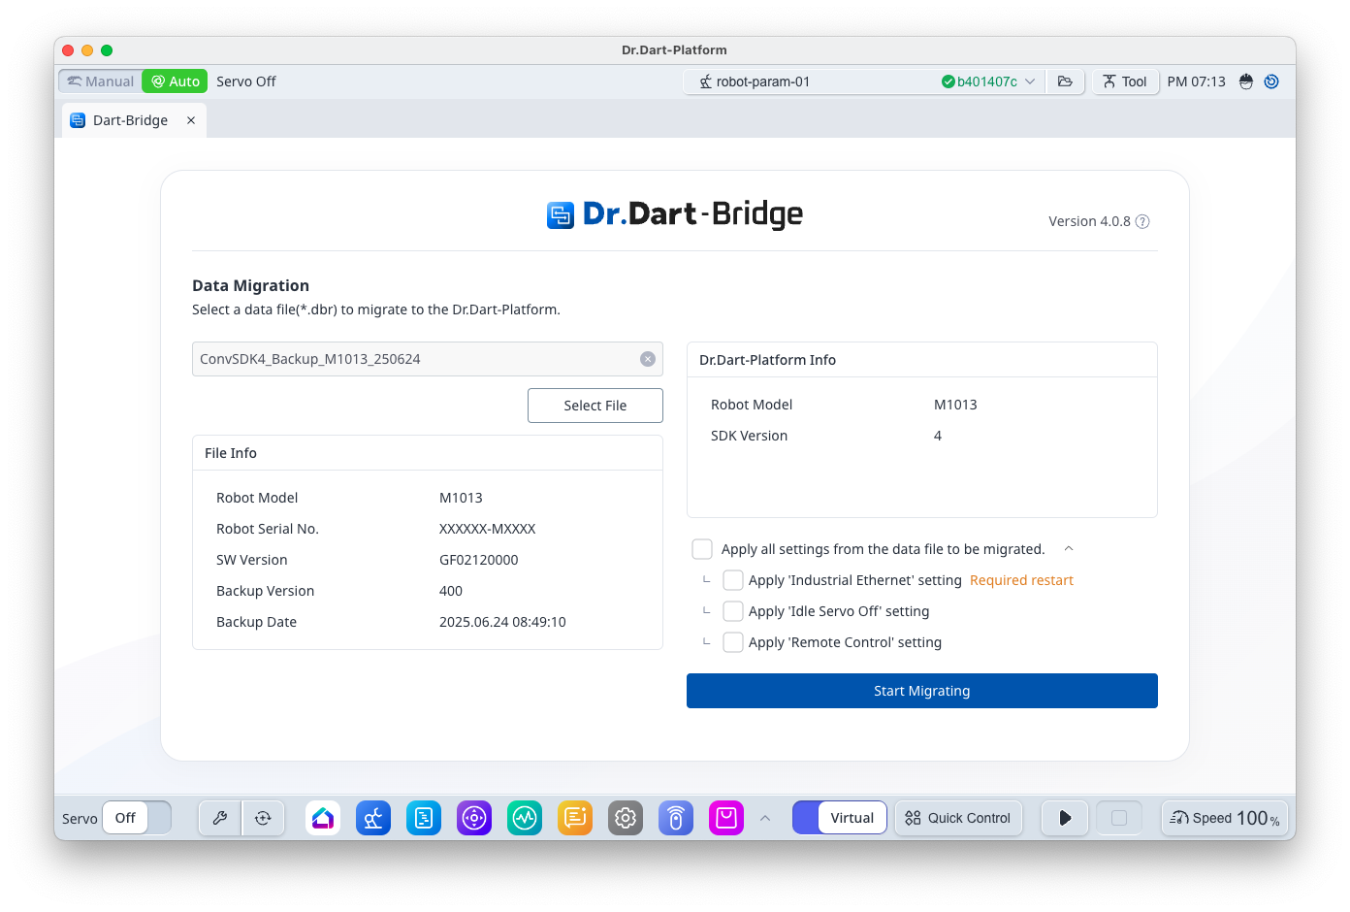Image resolution: width=1350 pixels, height=912 pixels.
Task: Check 'Apply all settings' checkbox
Action: (x=702, y=549)
